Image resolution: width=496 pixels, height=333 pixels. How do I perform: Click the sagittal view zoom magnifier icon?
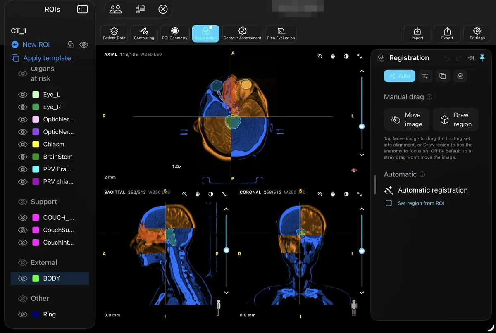184,194
